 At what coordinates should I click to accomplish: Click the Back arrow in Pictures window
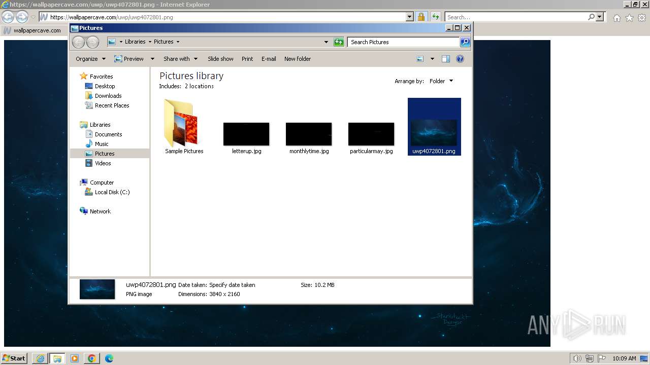click(78, 42)
